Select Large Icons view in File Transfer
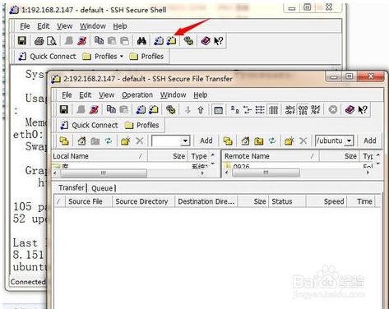 click(234, 110)
